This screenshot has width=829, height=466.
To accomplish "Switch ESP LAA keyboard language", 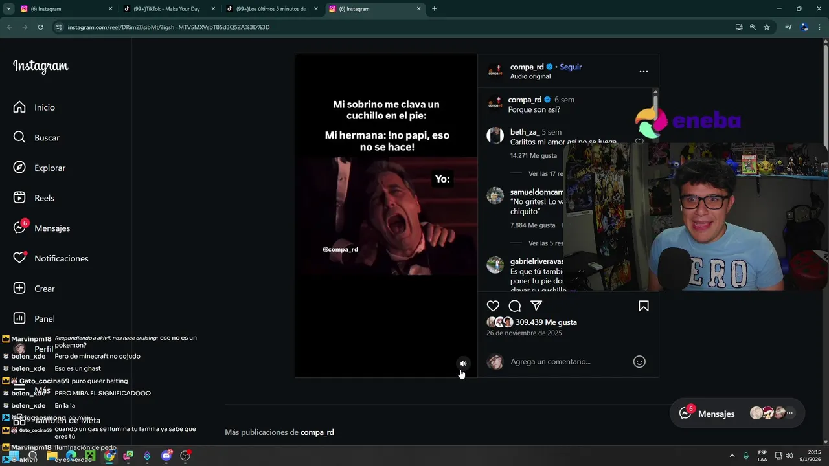I will pos(762,456).
